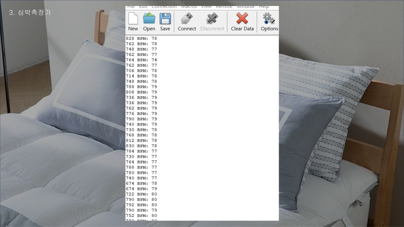Open the View menu
This screenshot has width=404, height=227.
click(206, 7)
